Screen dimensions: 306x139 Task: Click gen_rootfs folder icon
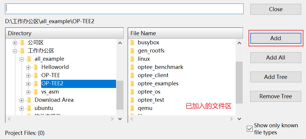click(x=132, y=51)
